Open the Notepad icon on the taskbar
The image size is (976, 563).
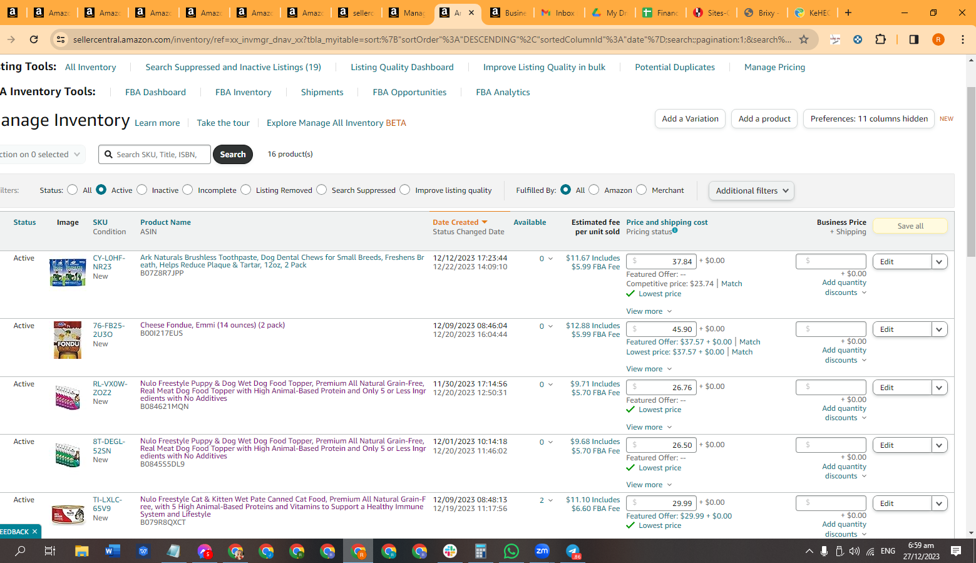174,551
